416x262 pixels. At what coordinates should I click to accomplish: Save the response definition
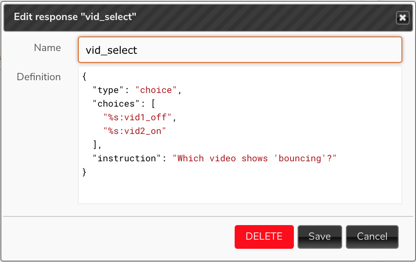(320, 237)
